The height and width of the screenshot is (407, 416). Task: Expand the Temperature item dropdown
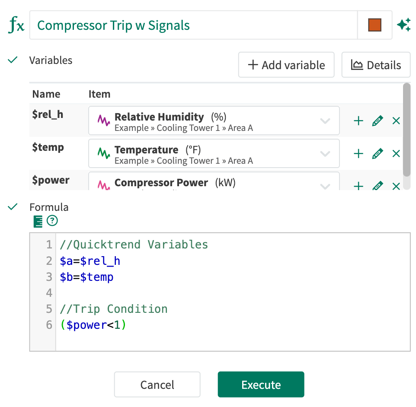coord(325,153)
